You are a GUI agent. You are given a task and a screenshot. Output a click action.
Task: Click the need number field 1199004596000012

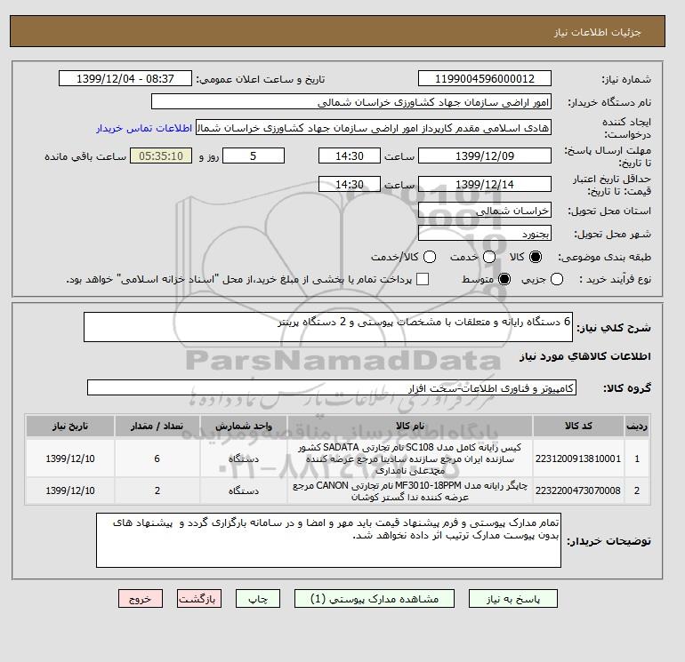tap(485, 78)
